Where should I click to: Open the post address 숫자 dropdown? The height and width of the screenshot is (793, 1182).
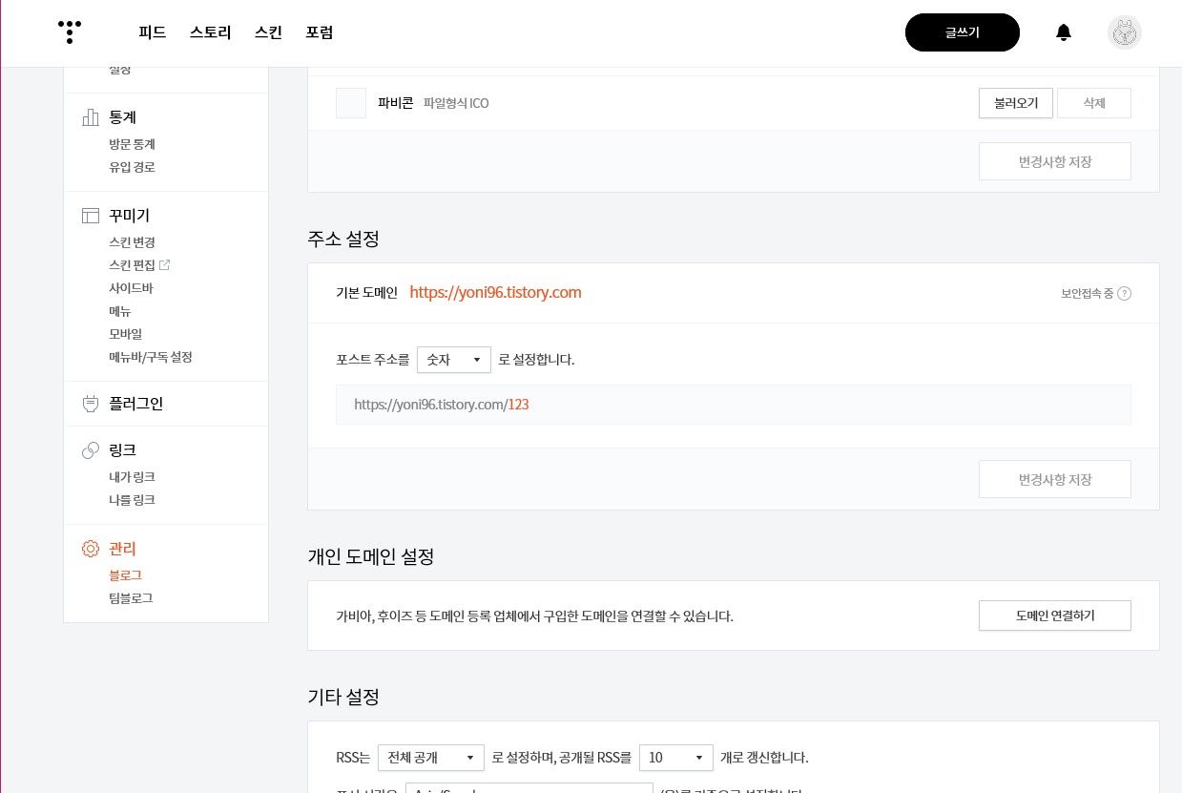pyautogui.click(x=454, y=360)
